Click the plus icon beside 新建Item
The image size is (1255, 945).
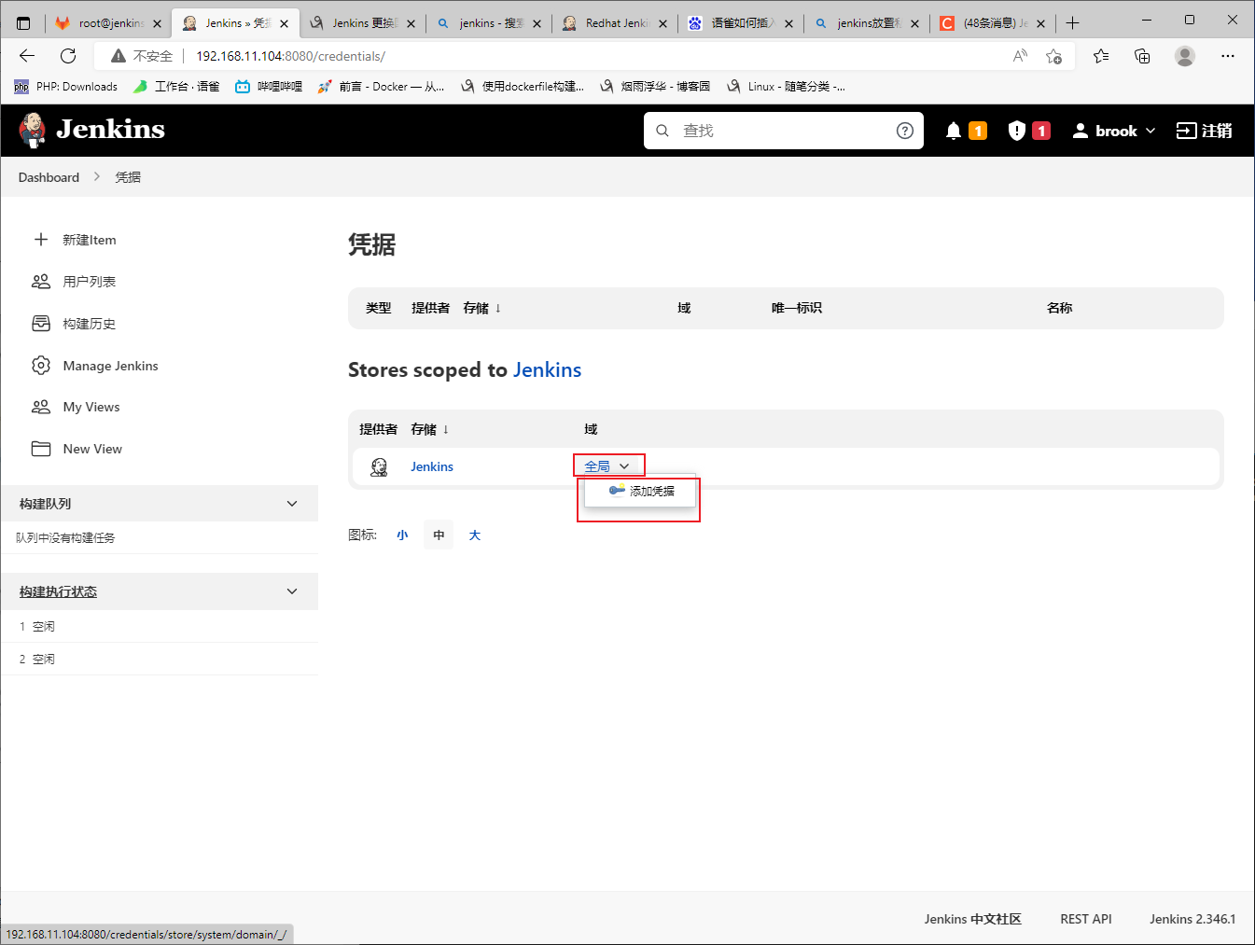tap(41, 240)
